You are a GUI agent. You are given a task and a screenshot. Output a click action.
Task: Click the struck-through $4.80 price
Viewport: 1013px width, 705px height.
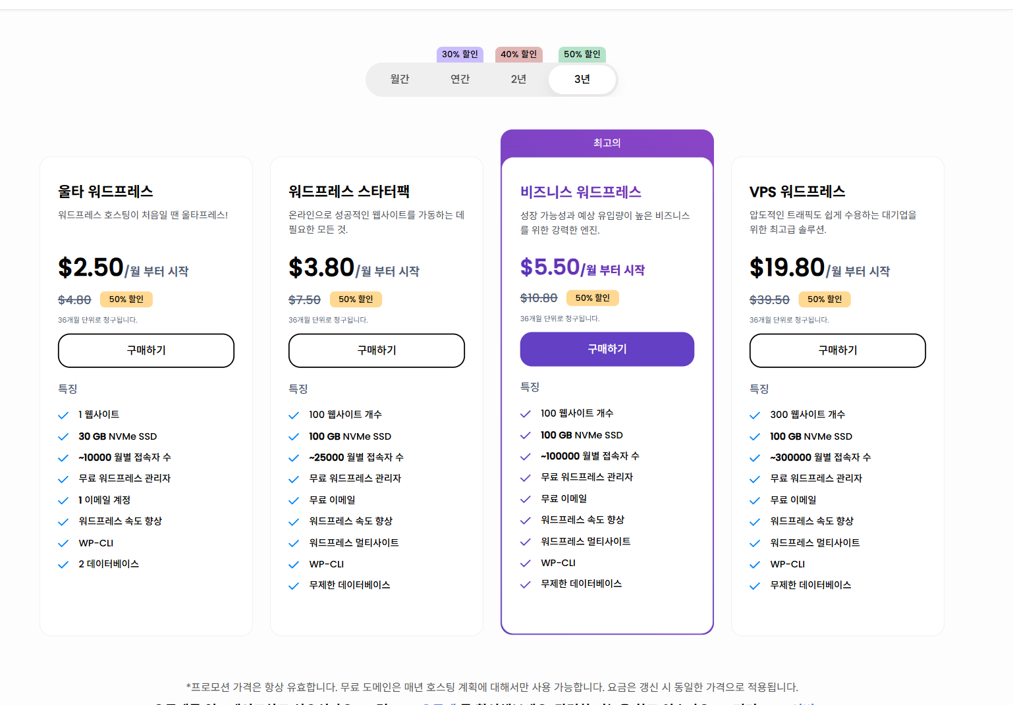click(74, 300)
